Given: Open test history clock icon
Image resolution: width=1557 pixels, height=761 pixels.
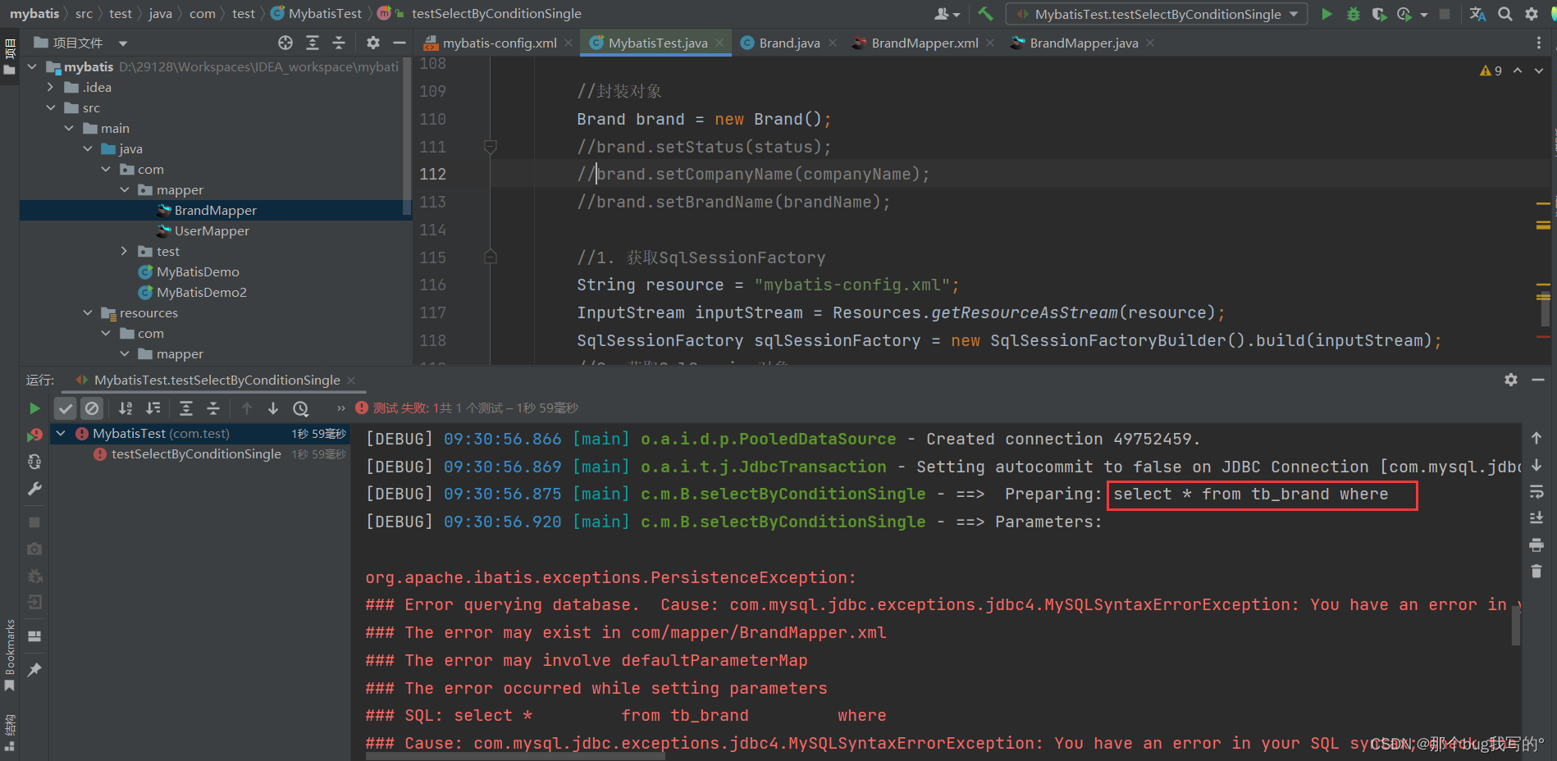Looking at the screenshot, I should (301, 408).
